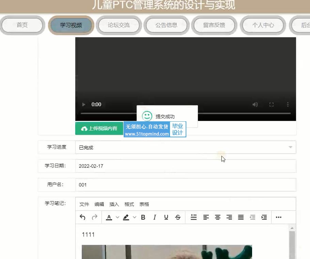Viewport: 310px width, 259px height.
Task: Click the 上传视频内容 upload button
Action: [x=99, y=128]
